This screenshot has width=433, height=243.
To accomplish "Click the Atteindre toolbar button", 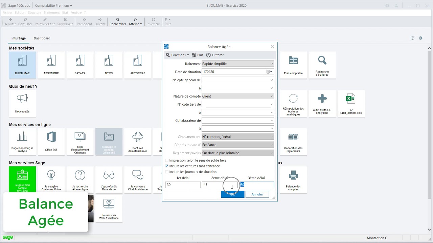I will [x=135, y=22].
